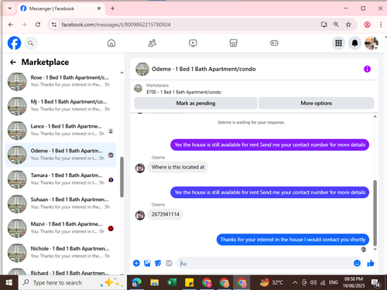Viewport: 387px width, 290px height.
Task: Click Odeme's avatar beside location message
Action: [x=140, y=168]
